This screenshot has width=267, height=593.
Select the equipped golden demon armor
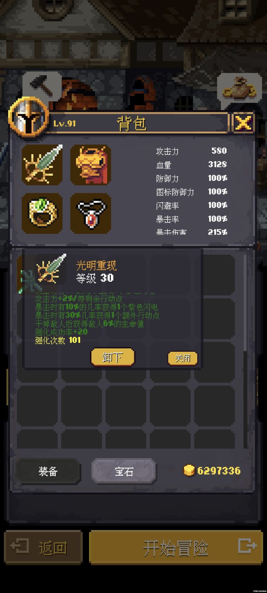(90, 165)
